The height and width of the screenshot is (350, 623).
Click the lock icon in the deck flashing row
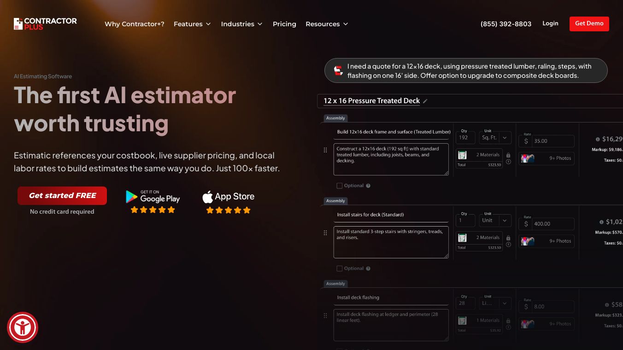pyautogui.click(x=508, y=321)
